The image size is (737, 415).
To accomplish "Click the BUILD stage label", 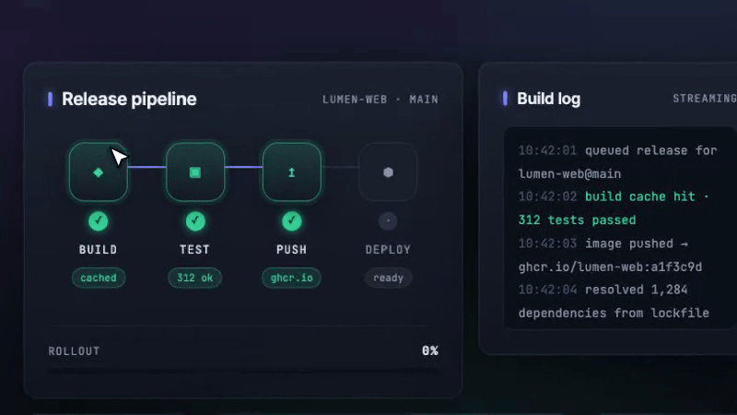I will 99,249.
